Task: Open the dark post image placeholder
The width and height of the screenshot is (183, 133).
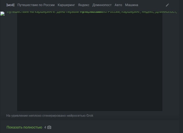Action: tap(90, 62)
